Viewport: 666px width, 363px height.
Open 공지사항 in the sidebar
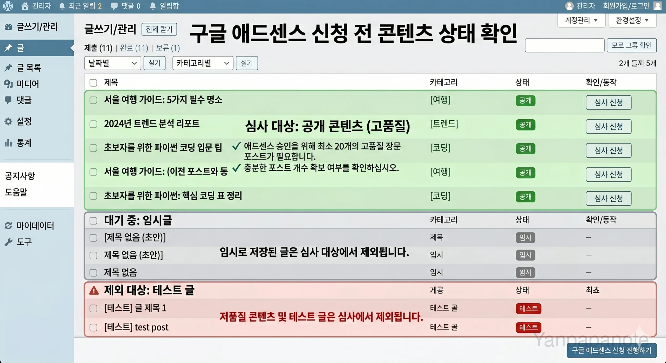coord(20,176)
